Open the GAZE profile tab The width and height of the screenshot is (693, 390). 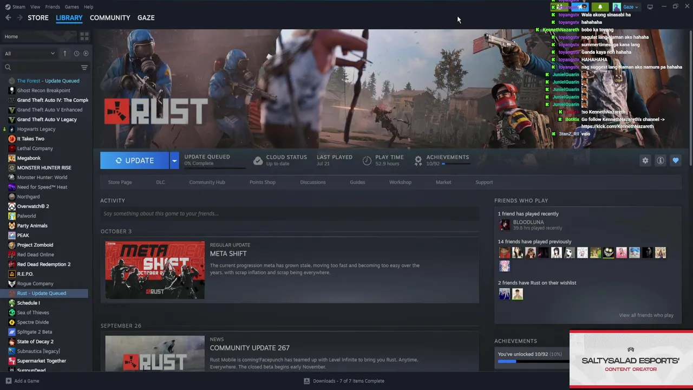tap(146, 18)
